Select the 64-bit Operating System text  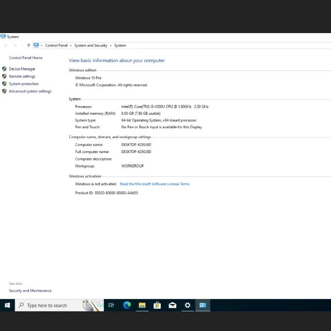[159, 120]
